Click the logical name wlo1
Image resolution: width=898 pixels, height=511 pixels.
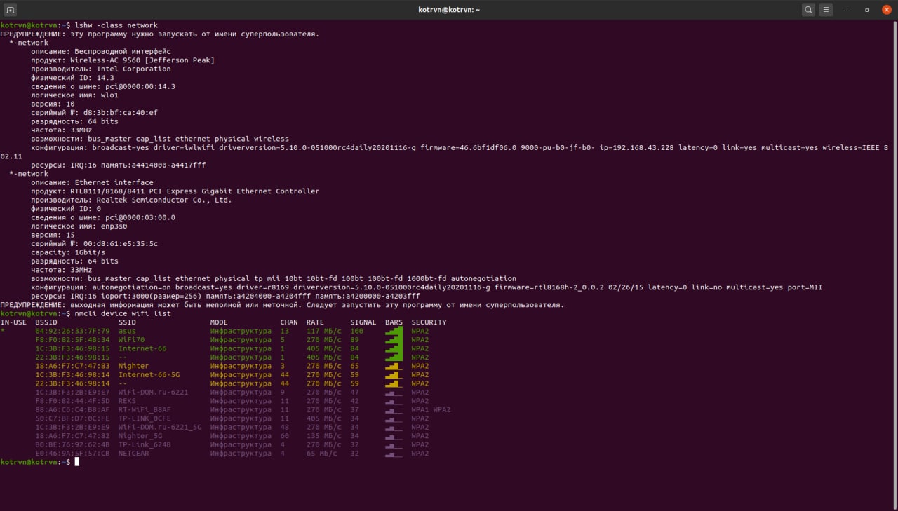point(109,95)
